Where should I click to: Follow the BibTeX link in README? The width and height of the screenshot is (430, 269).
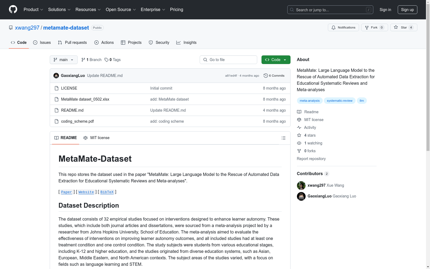(x=107, y=192)
